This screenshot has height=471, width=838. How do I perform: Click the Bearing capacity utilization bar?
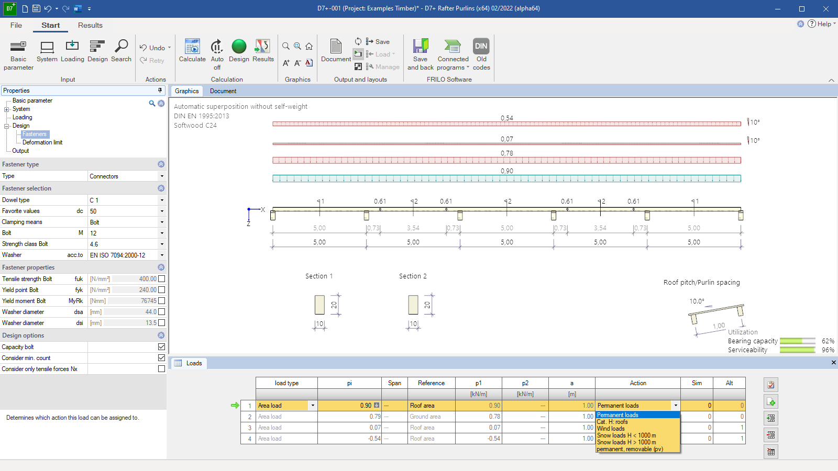[797, 341]
